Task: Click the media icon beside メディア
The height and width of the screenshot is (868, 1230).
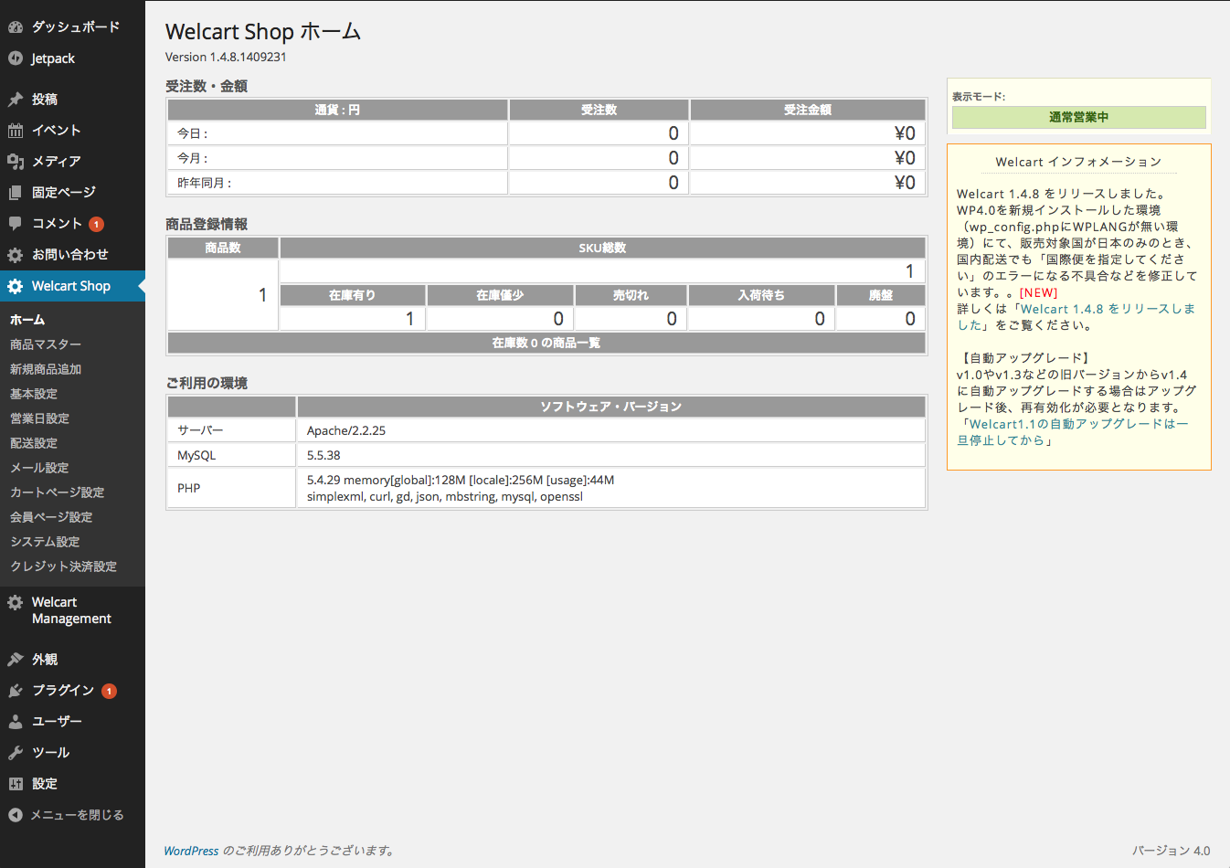Action: (x=16, y=162)
